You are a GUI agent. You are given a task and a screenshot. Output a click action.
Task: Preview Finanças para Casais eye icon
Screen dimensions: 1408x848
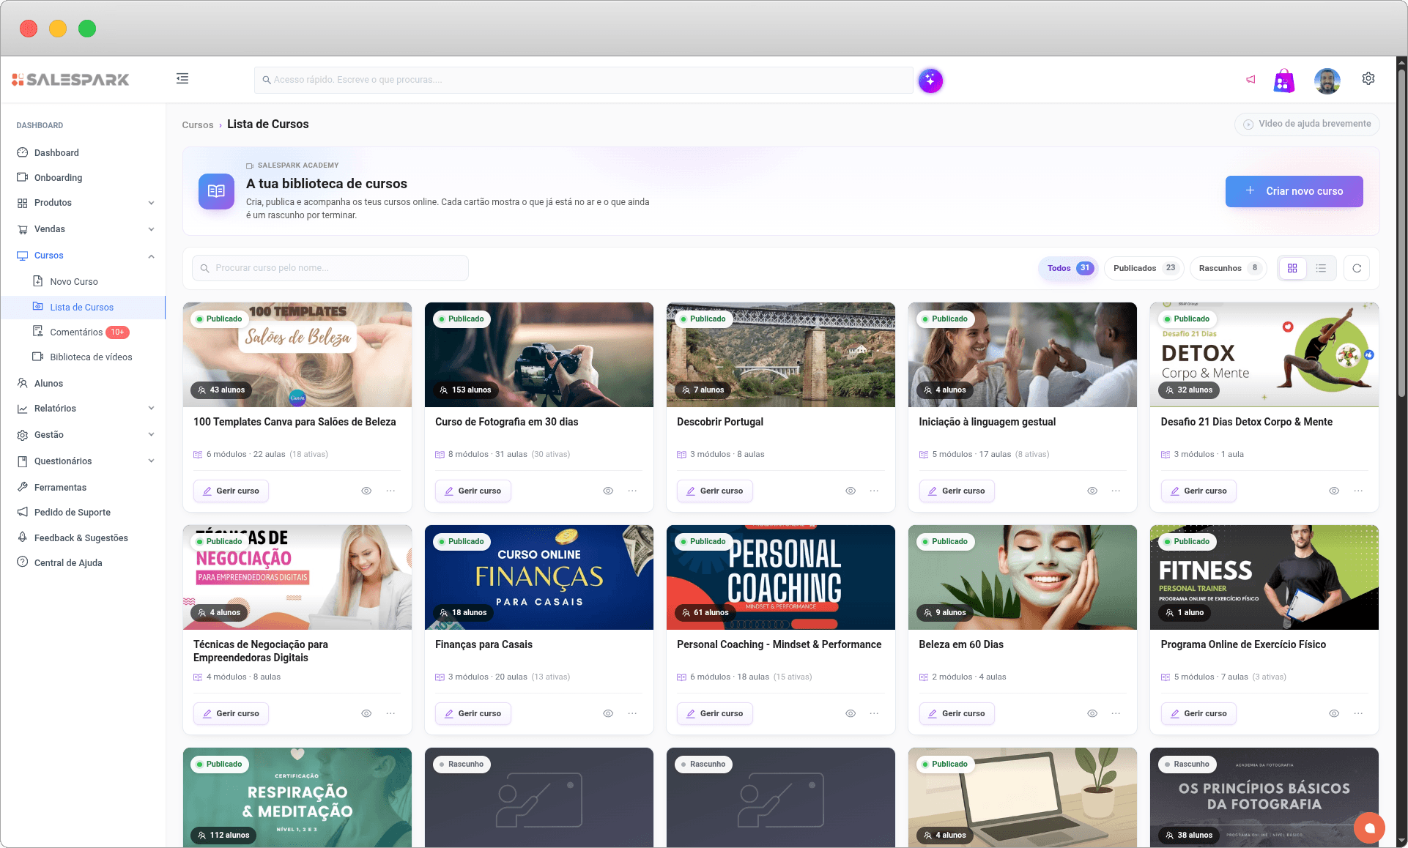tap(608, 713)
